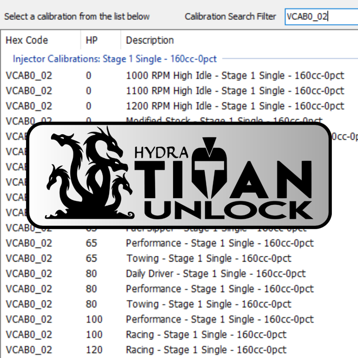
Task: Select the 120 HP Racing calibration
Action: pyautogui.click(x=206, y=350)
